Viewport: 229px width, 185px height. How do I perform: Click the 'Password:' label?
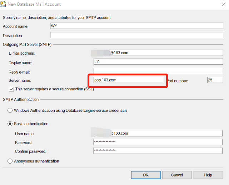(24, 142)
